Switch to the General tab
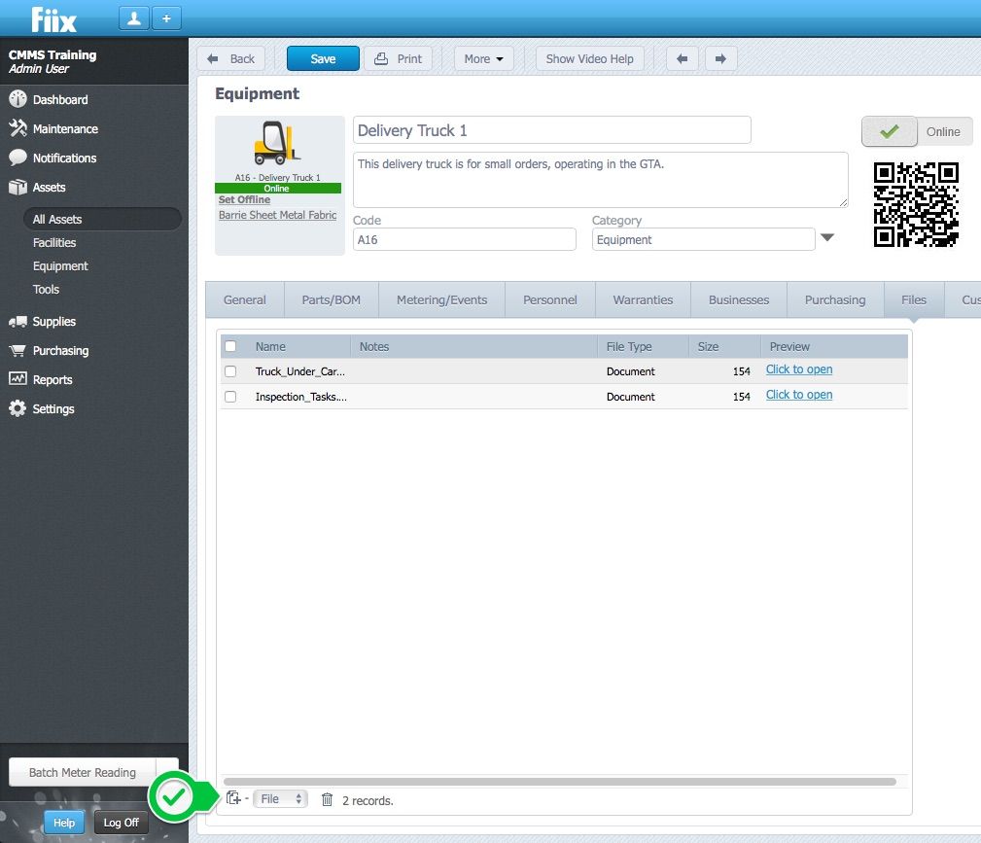The image size is (981, 843). pos(245,299)
